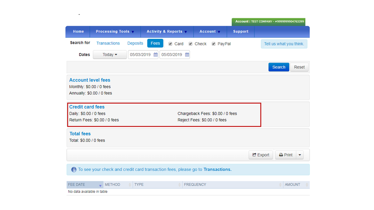The width and height of the screenshot is (374, 210).
Task: Sort table by FREQUENCY column
Action: pos(232,185)
